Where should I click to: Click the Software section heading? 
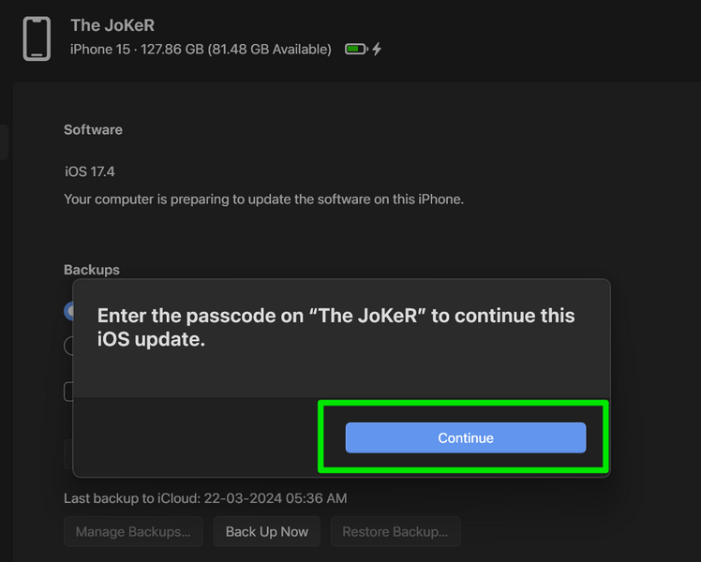pyautogui.click(x=93, y=129)
